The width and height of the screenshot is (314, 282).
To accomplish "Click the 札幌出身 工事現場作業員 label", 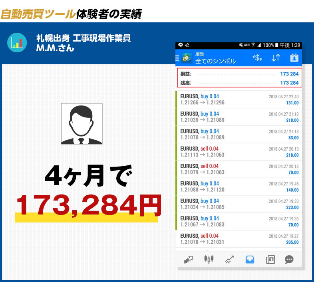I will coord(83,38).
